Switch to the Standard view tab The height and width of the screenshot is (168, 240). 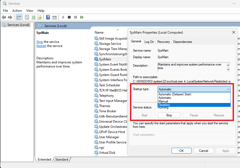coord(62,159)
